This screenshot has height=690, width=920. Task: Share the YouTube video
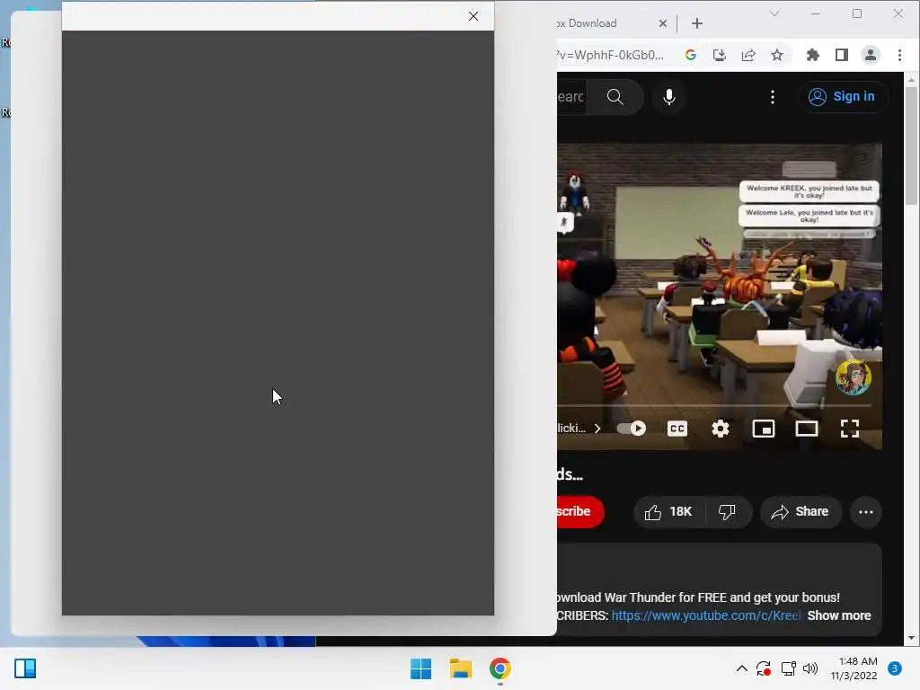point(801,512)
